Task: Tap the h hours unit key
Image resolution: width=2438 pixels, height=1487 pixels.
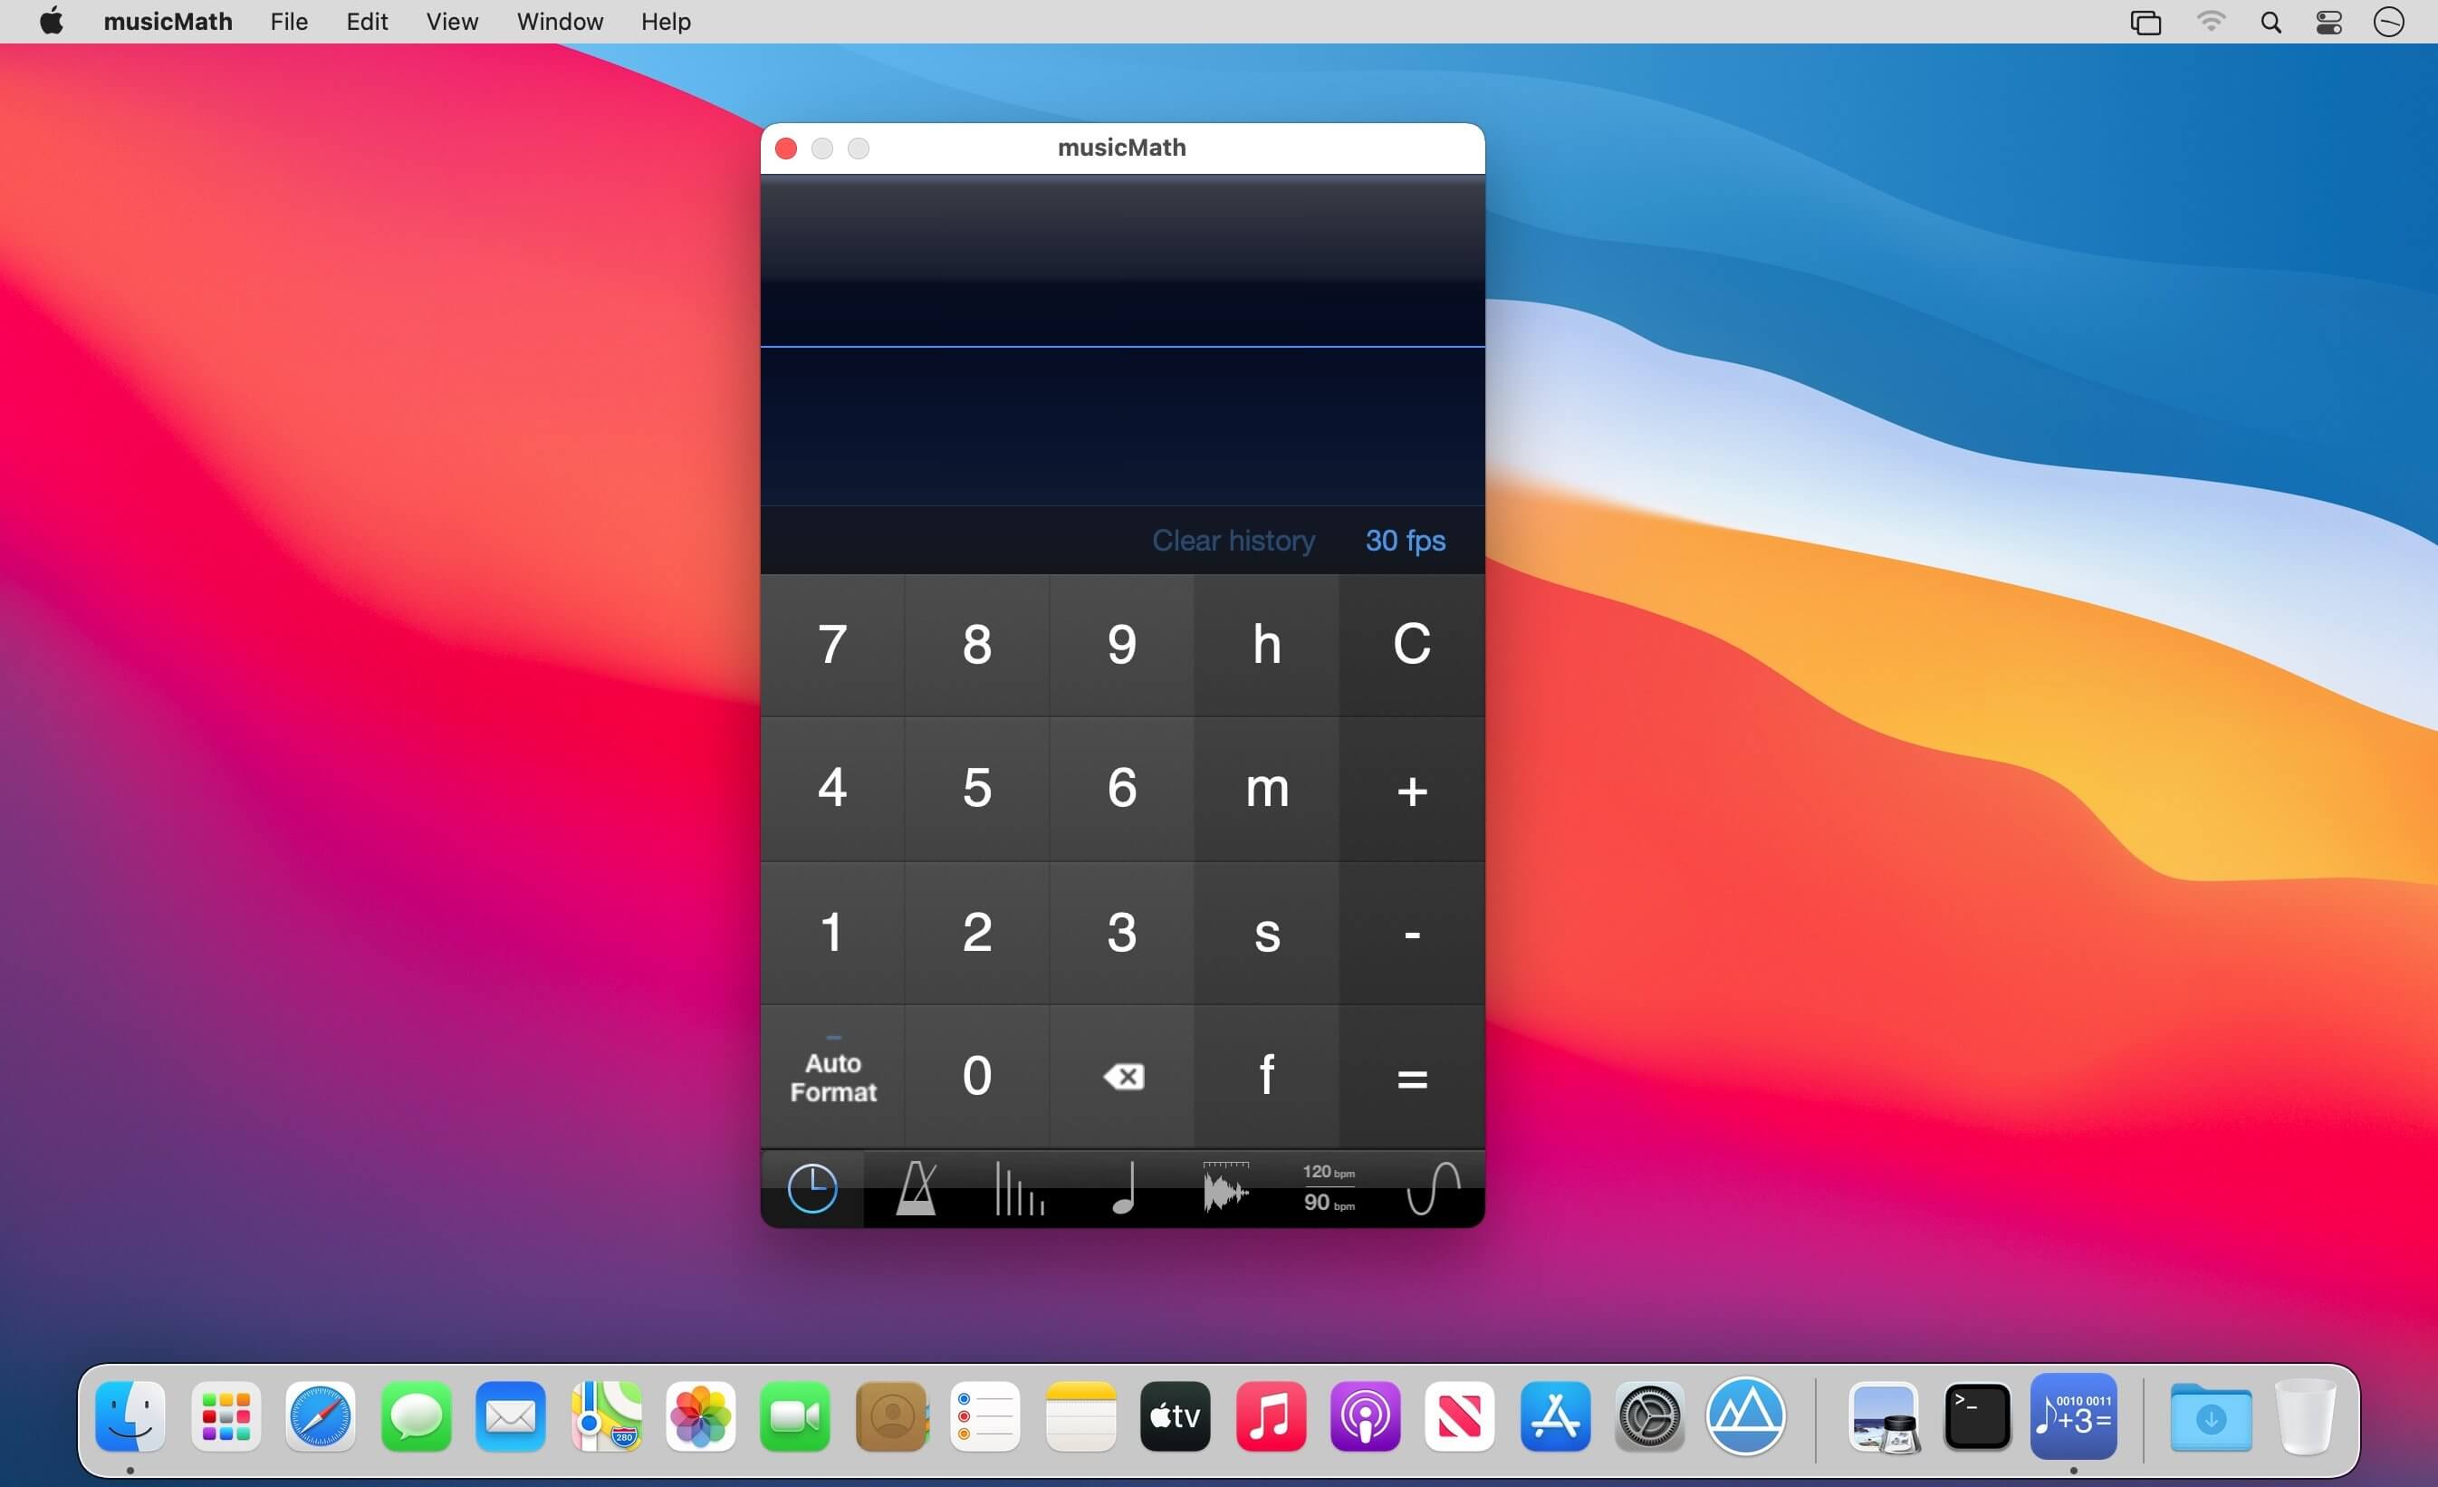Action: pos(1266,645)
